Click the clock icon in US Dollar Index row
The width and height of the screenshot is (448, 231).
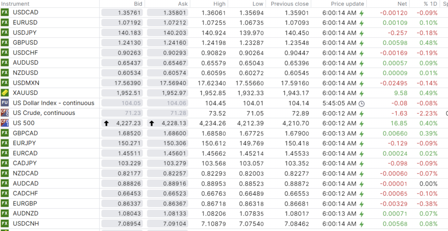[361, 103]
